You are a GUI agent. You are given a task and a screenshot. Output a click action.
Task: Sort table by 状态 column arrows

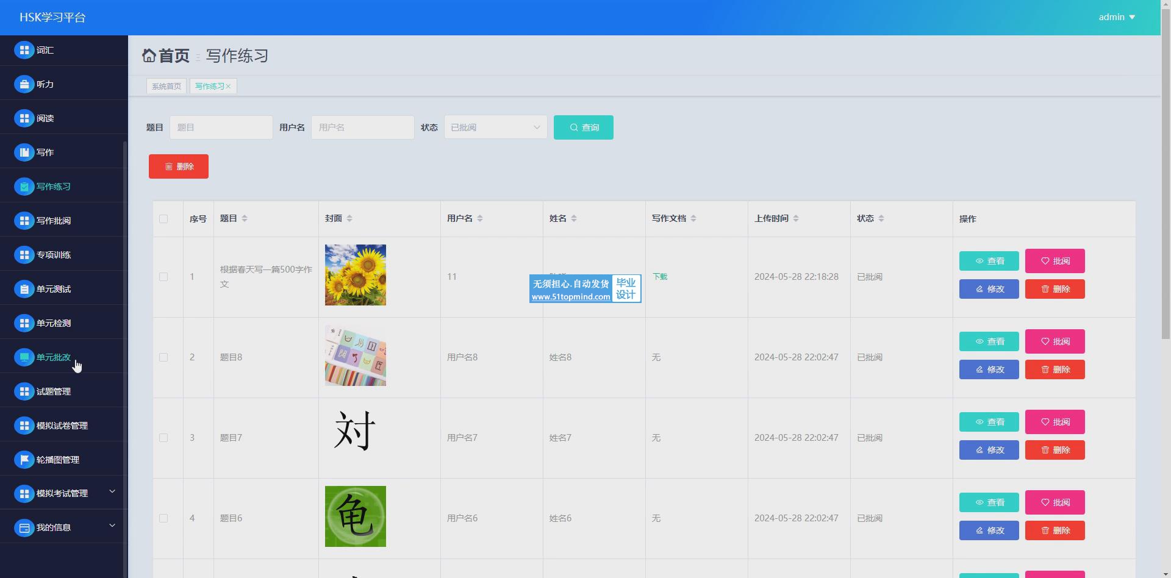[x=881, y=218]
